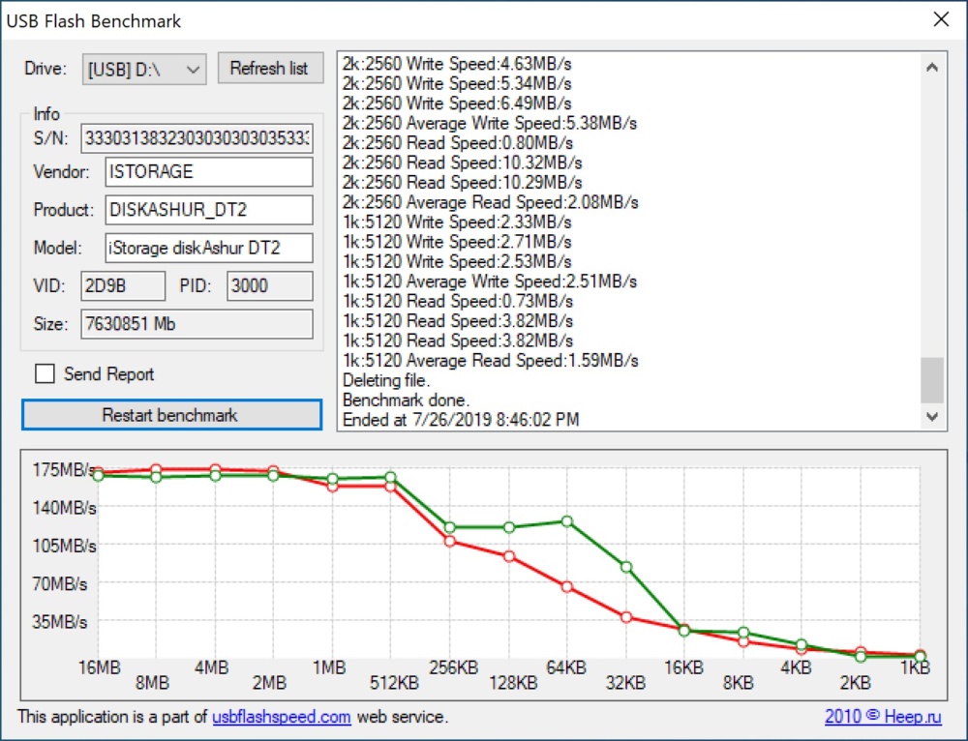Viewport: 968px width, 741px height.
Task: Click the Vendor field showing ISTORAGE
Action: [x=209, y=171]
